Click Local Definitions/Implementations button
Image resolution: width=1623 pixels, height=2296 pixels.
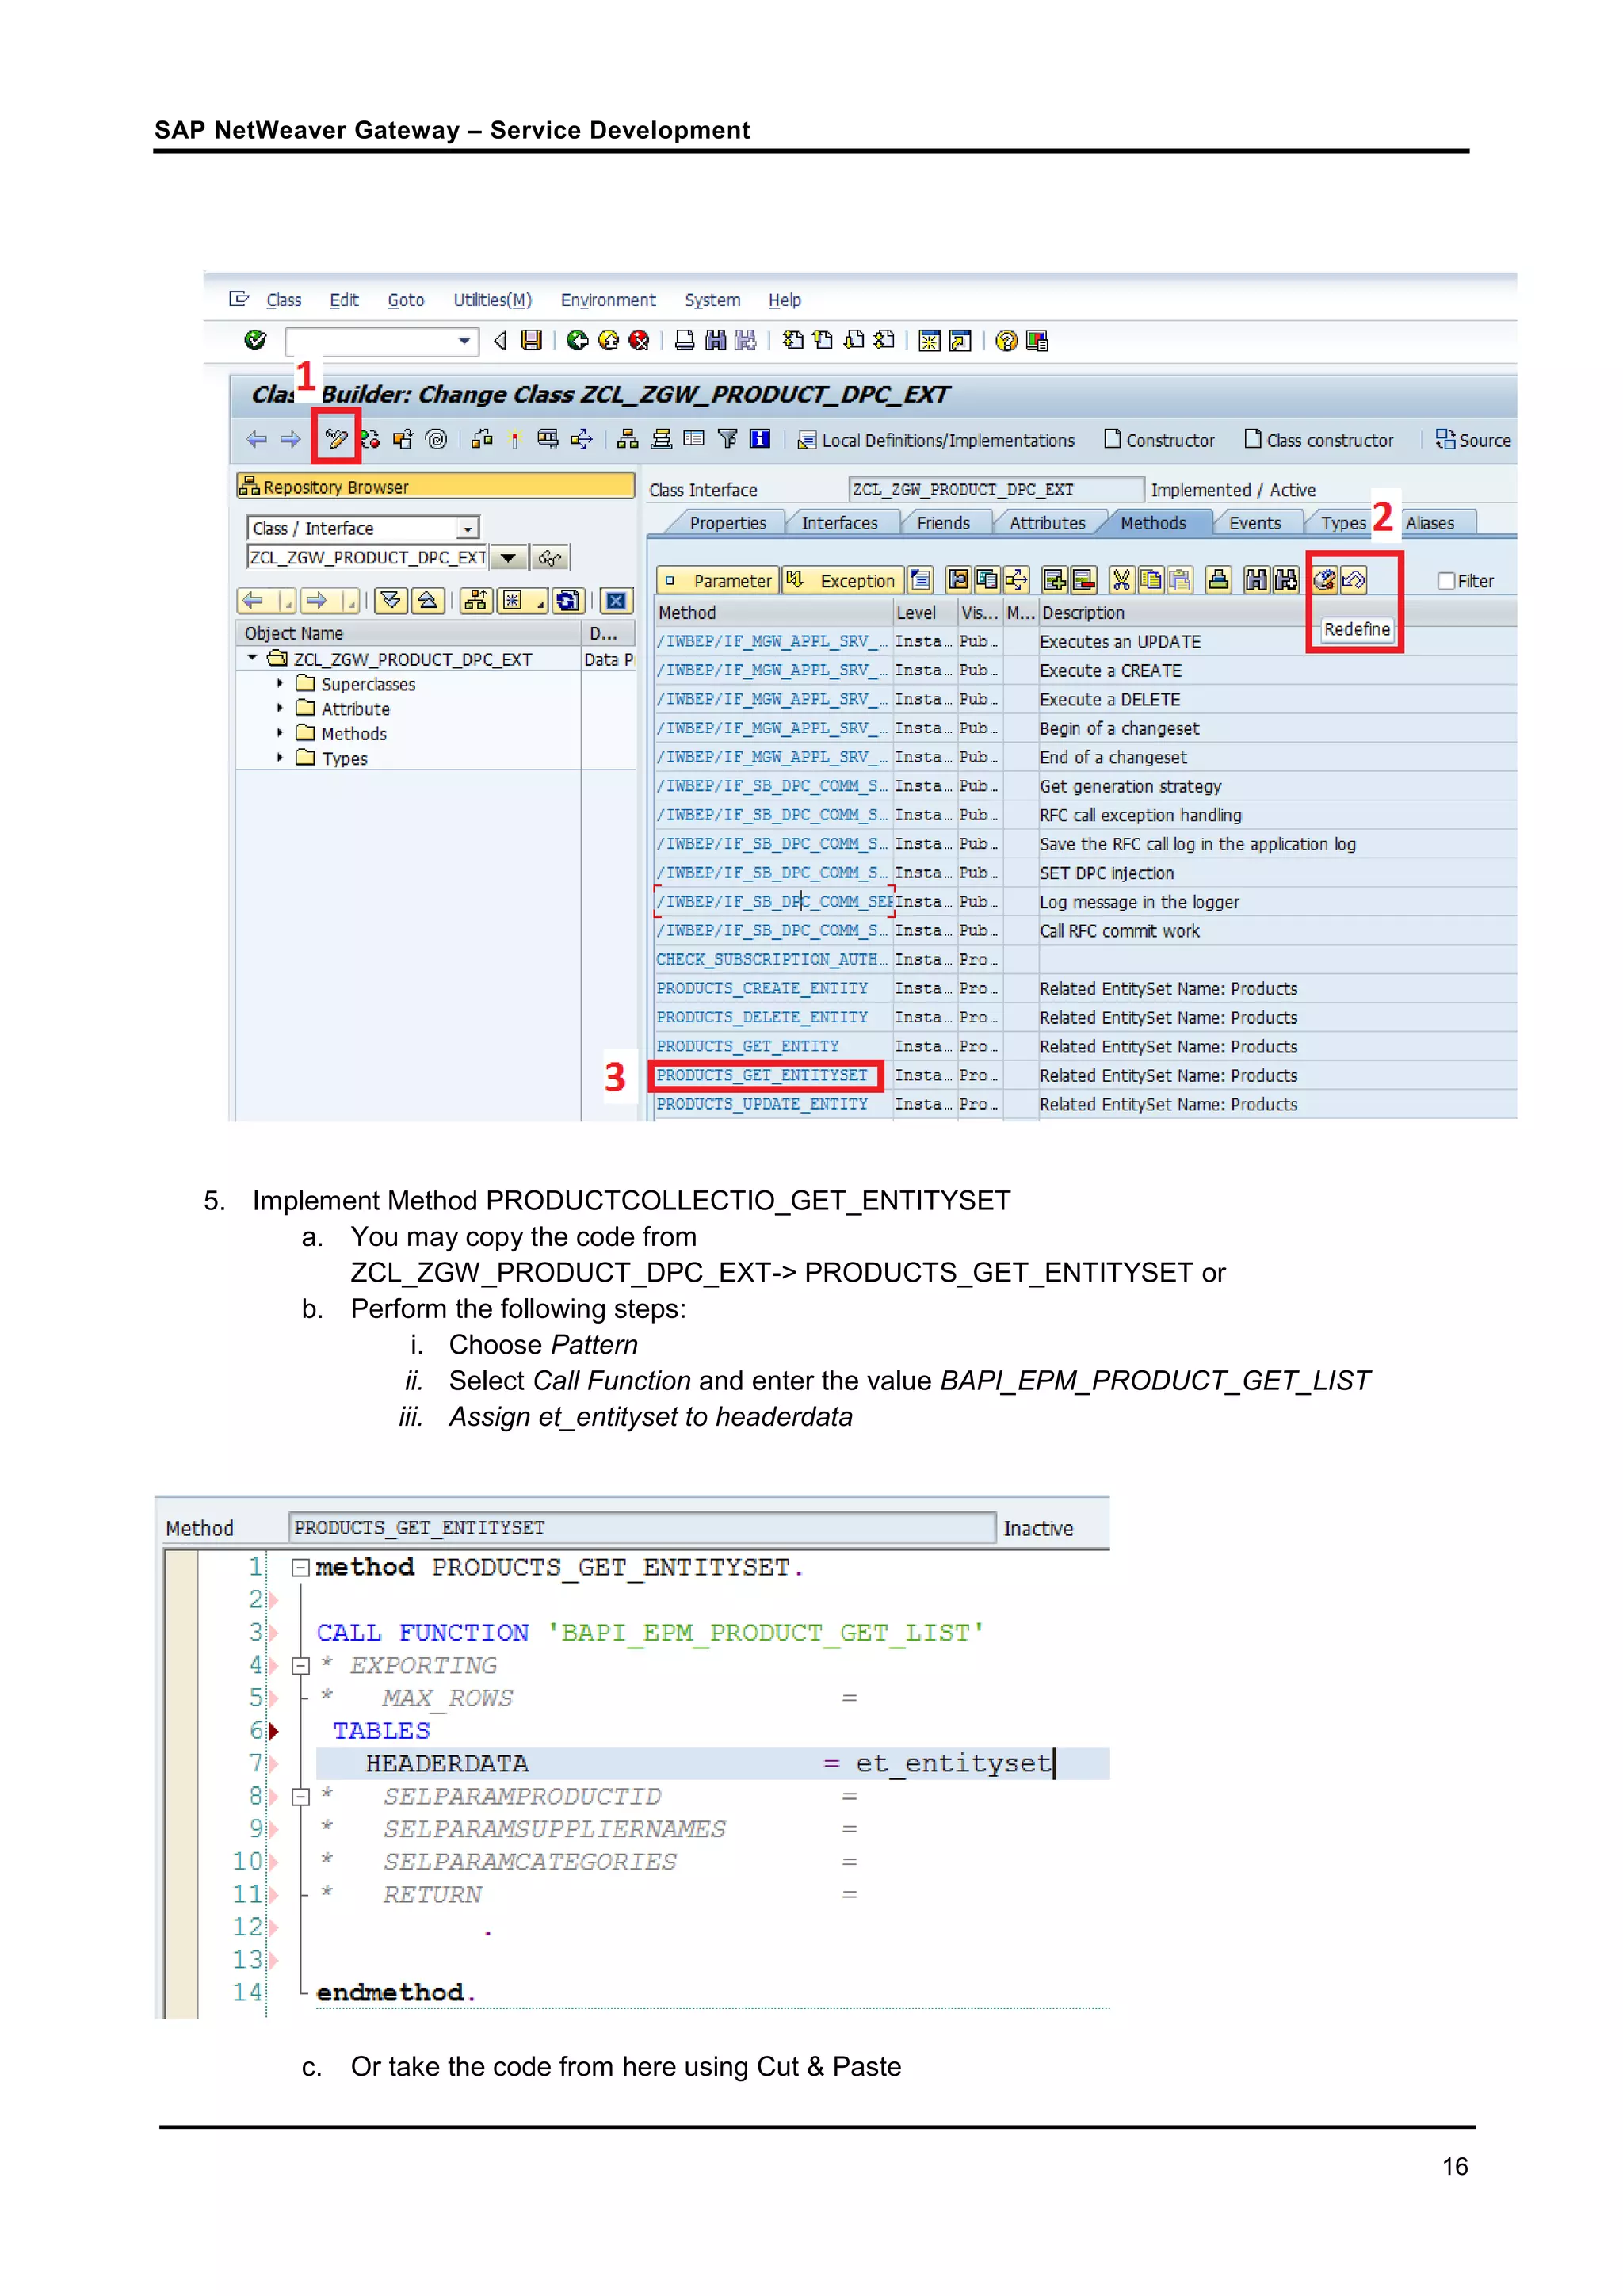[936, 440]
